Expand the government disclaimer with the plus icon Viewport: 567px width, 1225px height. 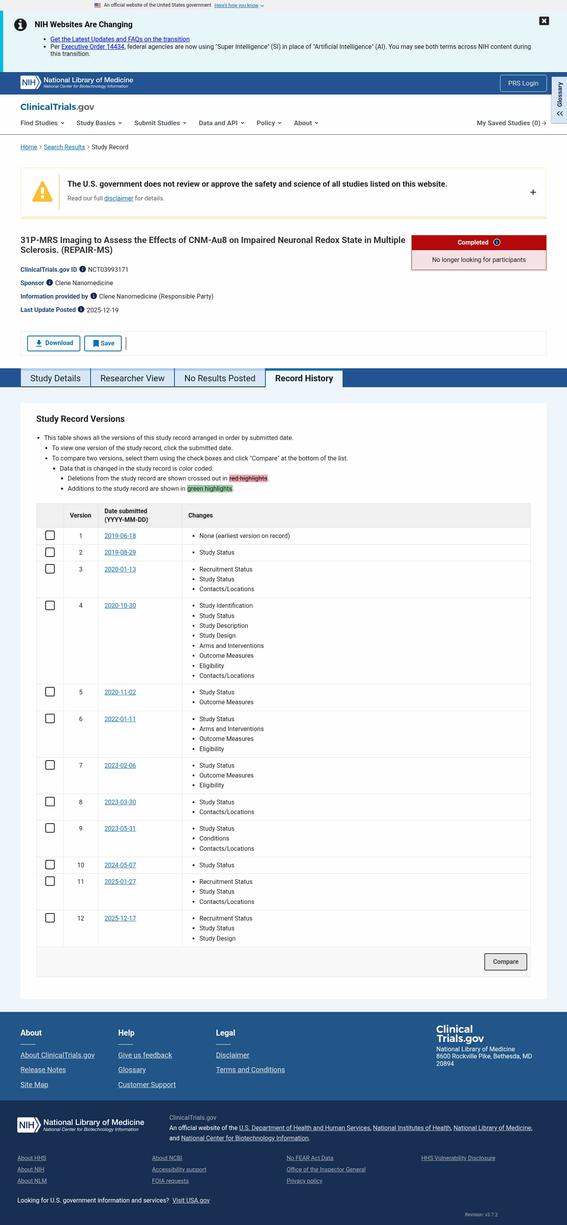533,192
